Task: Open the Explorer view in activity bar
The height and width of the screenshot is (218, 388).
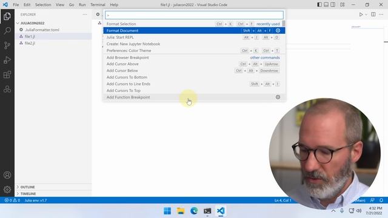Action: coord(7,16)
